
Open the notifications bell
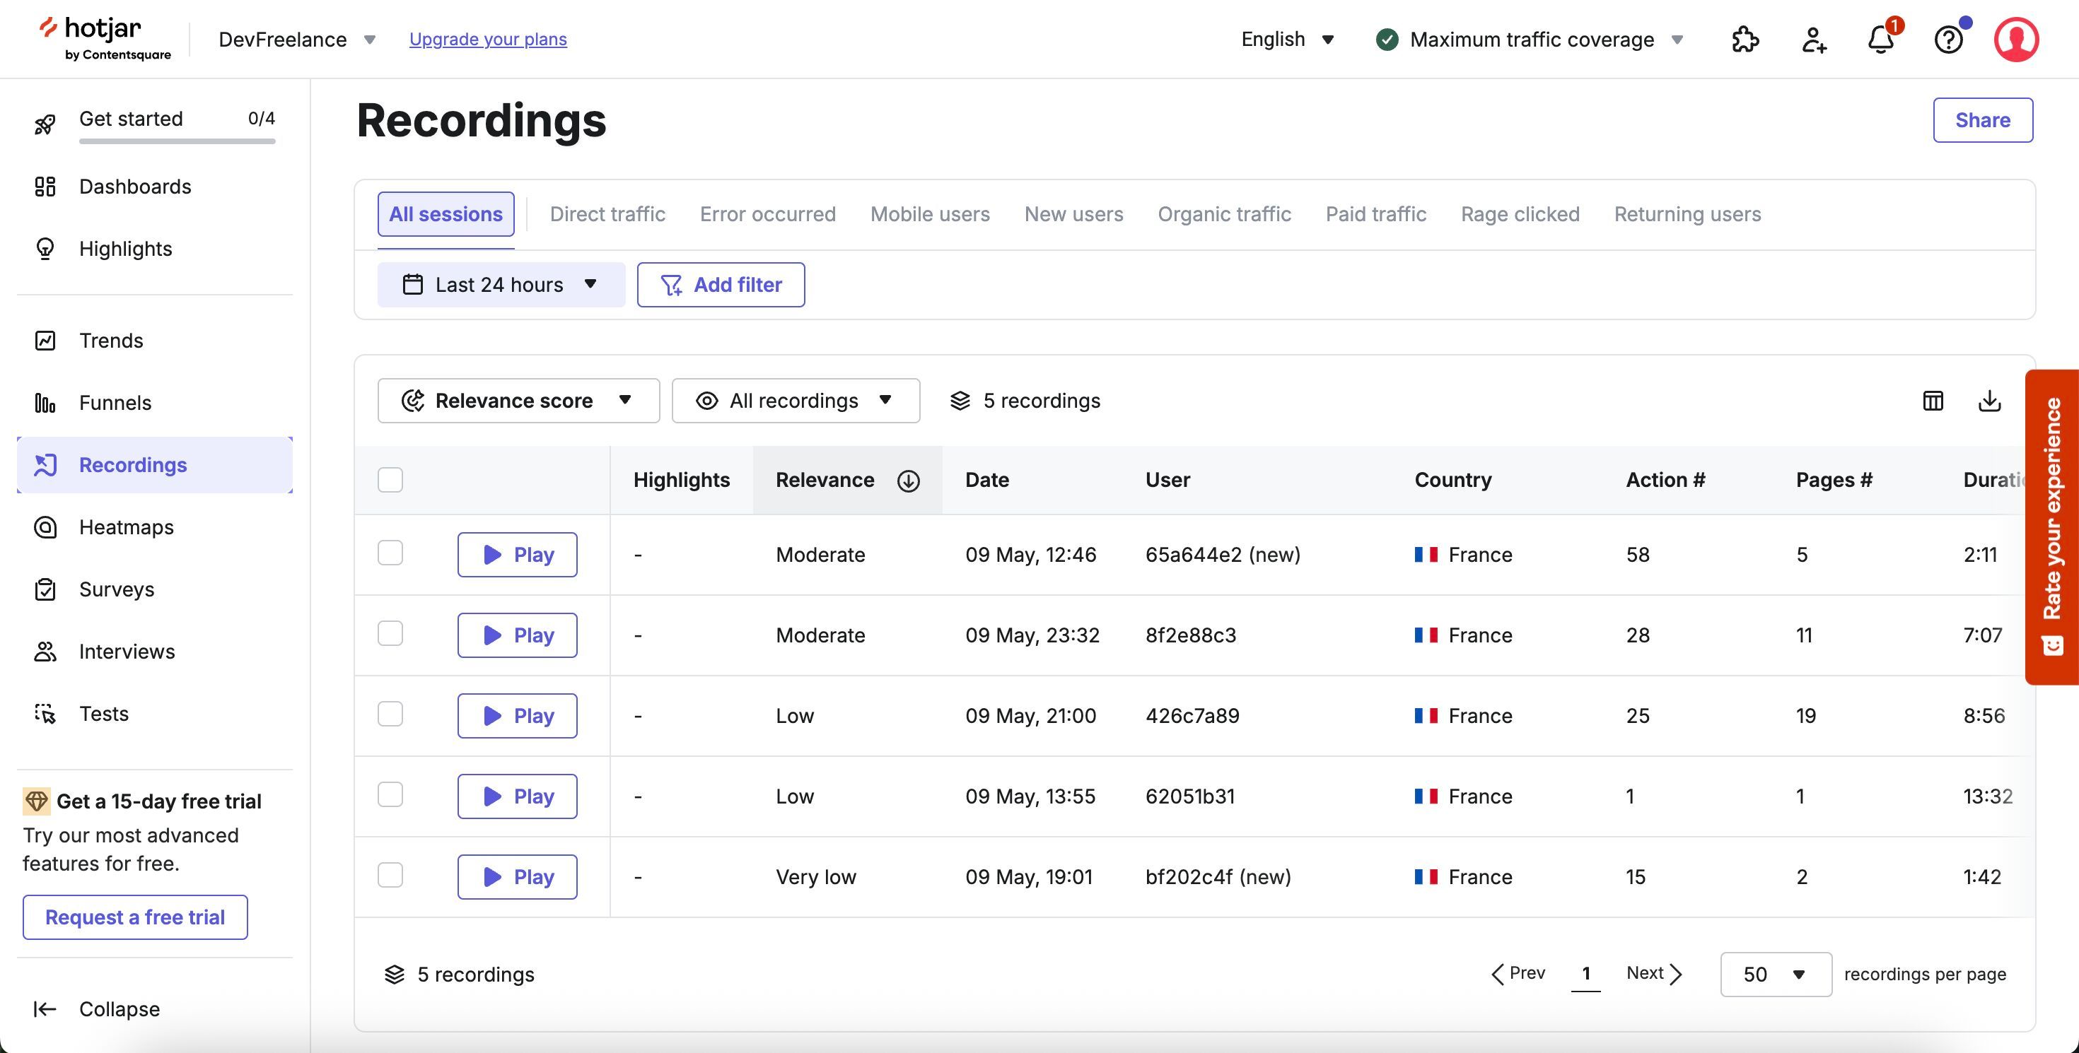pyautogui.click(x=1881, y=40)
